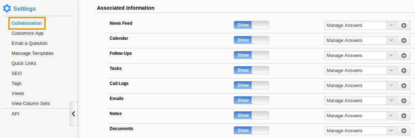The width and height of the screenshot is (415, 138).
Task: Select Message Templates in the sidebar
Action: pyautogui.click(x=32, y=53)
